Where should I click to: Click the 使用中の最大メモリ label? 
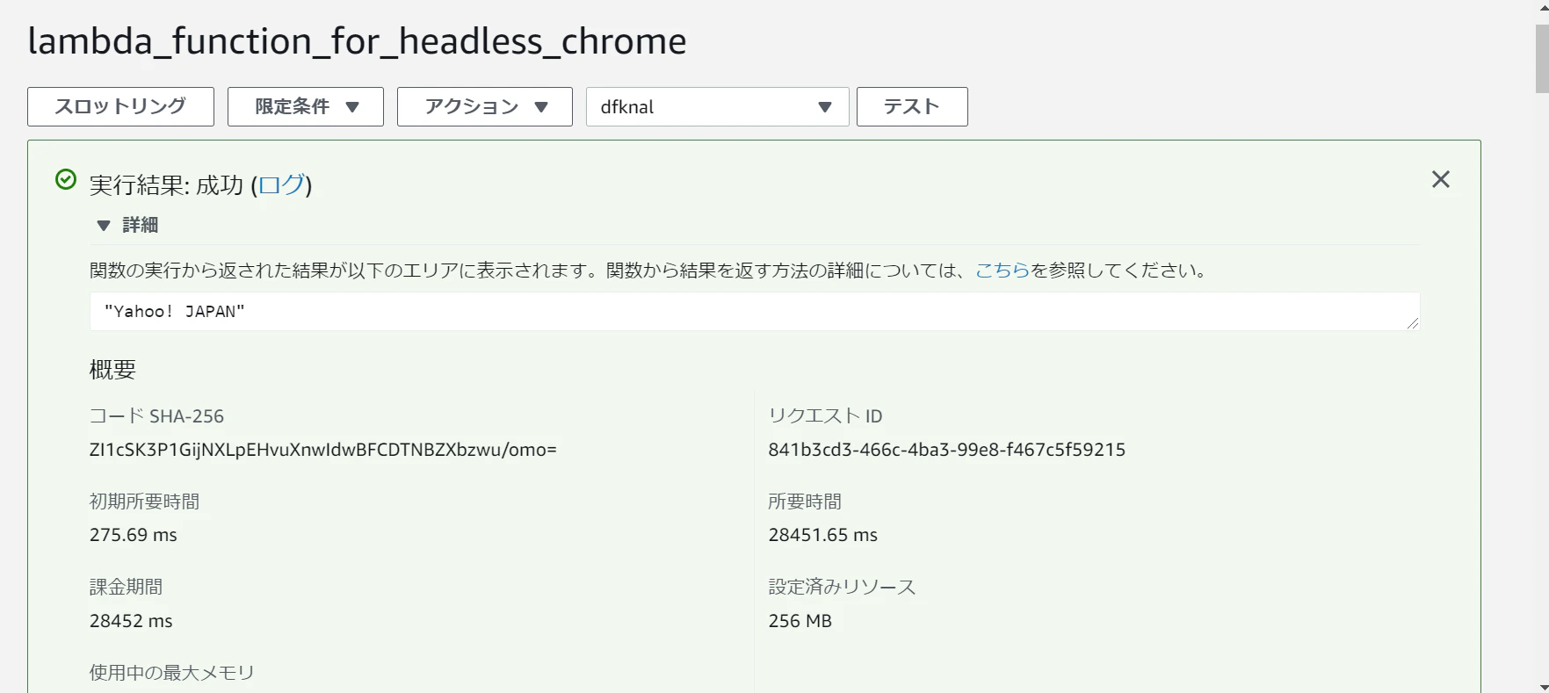[x=172, y=673]
